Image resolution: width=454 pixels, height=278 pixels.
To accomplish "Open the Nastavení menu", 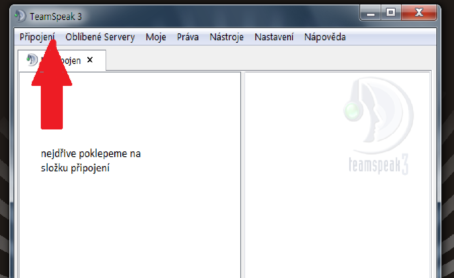I will tap(274, 37).
